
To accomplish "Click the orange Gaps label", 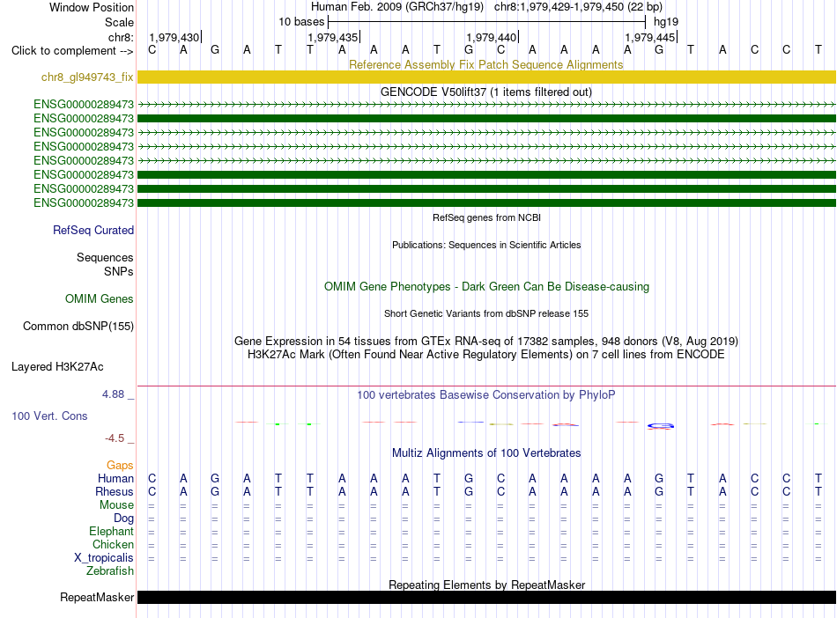I will (120, 466).
